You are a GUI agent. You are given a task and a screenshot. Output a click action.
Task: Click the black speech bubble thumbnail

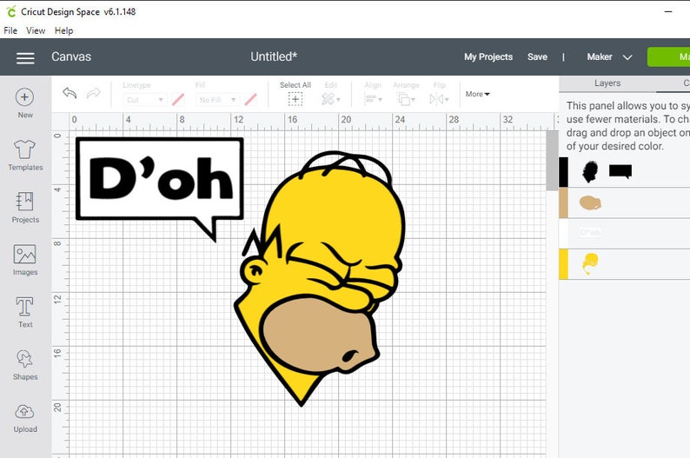pyautogui.click(x=620, y=171)
